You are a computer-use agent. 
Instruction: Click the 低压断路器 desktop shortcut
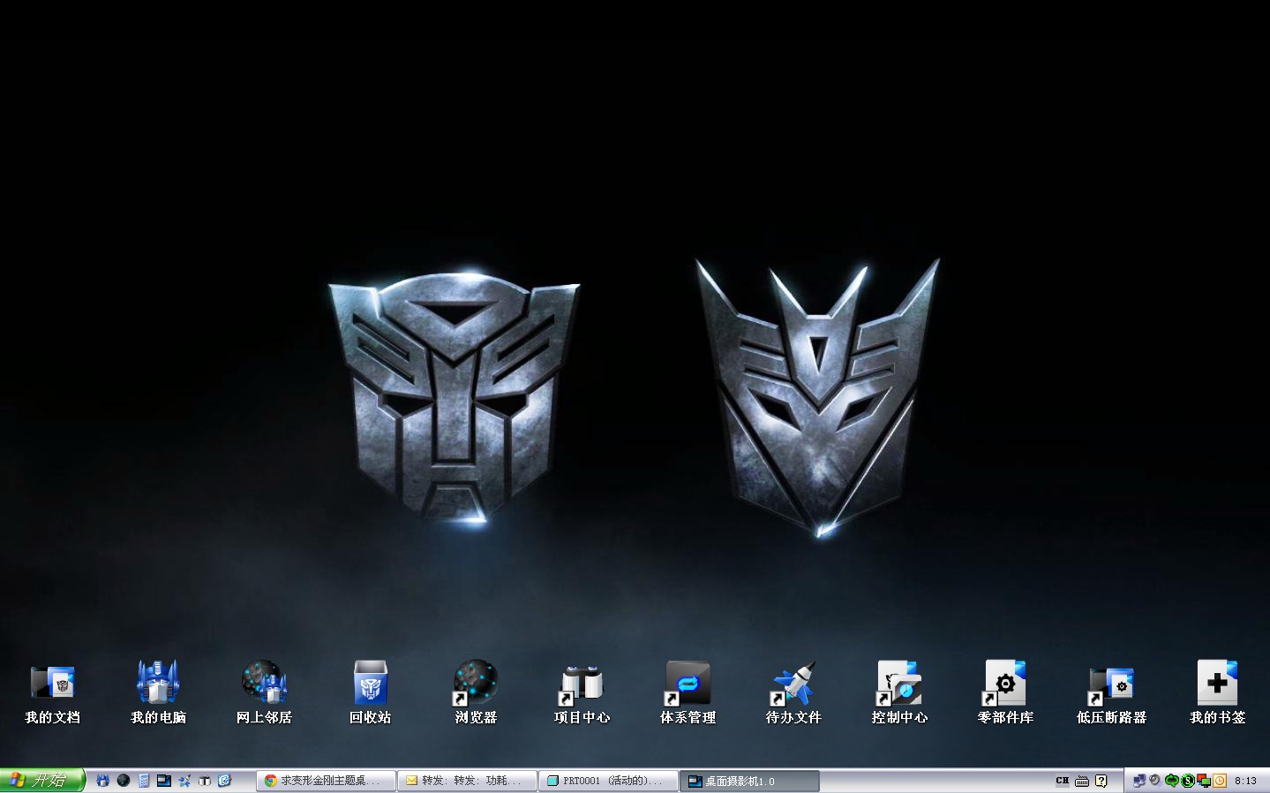[1111, 684]
